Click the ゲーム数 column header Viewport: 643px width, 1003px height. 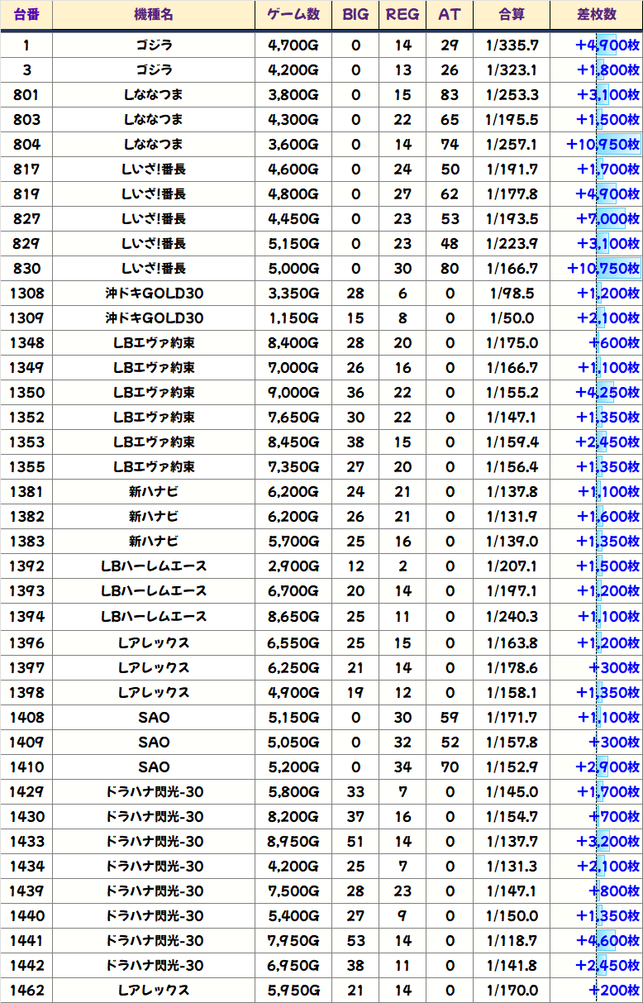[x=293, y=15]
